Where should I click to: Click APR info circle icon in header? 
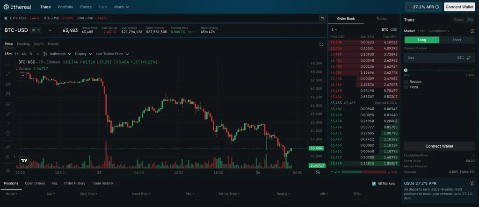point(437,7)
